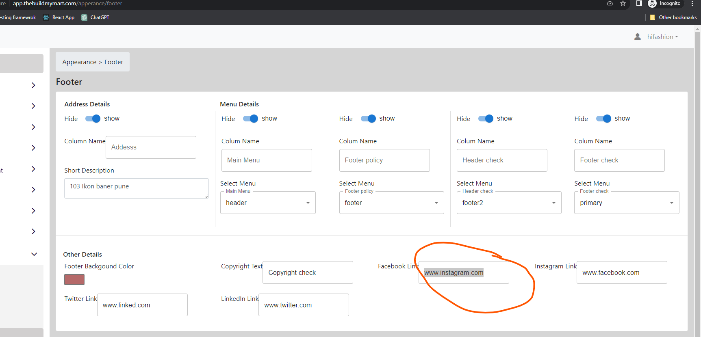Image resolution: width=701 pixels, height=337 pixels.
Task: Click the Appearance breadcrumb link
Action: (79, 62)
